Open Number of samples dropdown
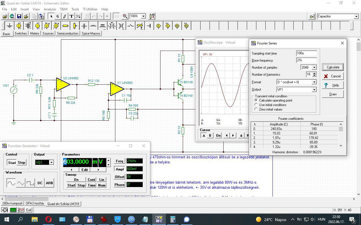This screenshot has height=225, width=361. [314, 67]
